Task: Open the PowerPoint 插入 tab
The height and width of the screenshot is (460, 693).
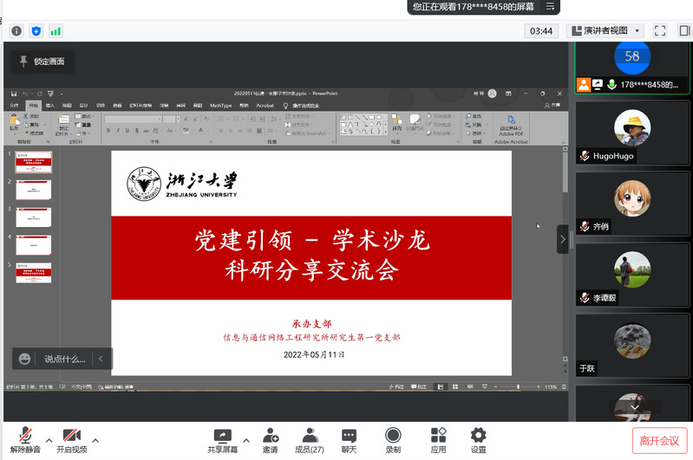Action: tap(50, 106)
